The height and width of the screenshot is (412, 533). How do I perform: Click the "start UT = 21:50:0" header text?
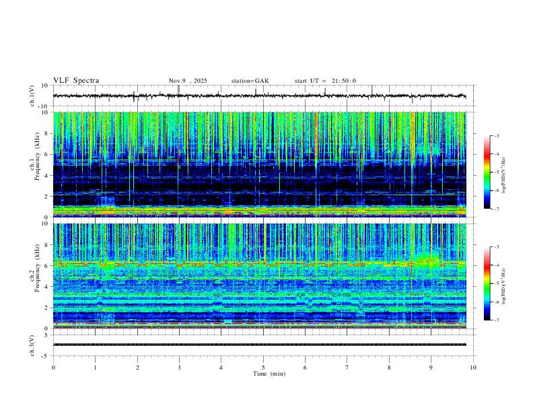pyautogui.click(x=325, y=81)
